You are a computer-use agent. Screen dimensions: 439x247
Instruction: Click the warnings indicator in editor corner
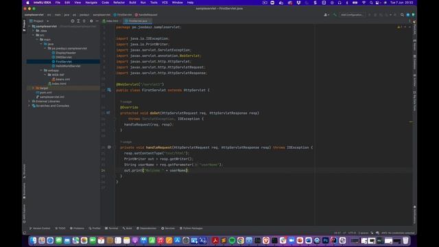[x=399, y=27]
